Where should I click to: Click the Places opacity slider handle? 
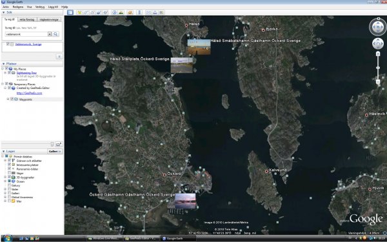[x=52, y=144]
